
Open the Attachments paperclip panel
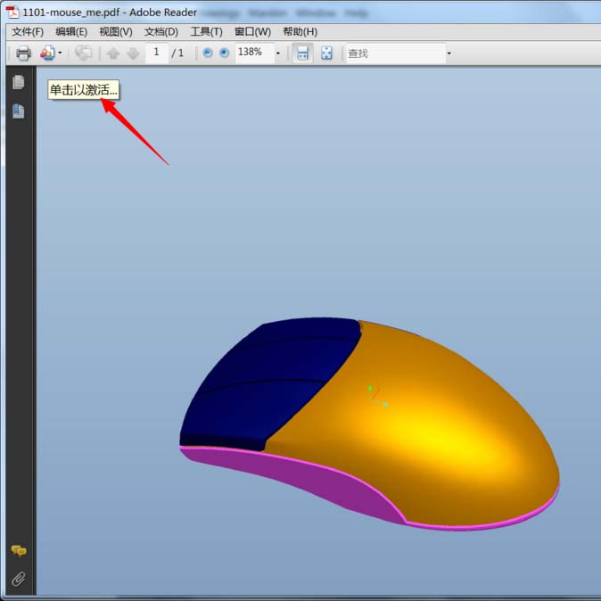18,579
